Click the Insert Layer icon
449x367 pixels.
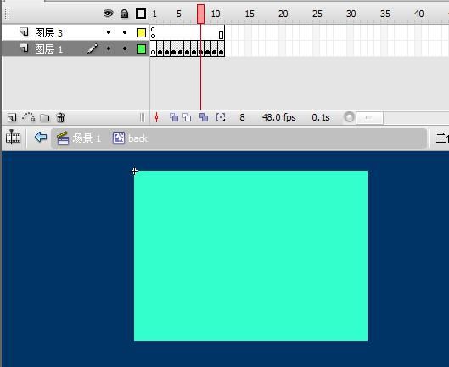tap(12, 117)
